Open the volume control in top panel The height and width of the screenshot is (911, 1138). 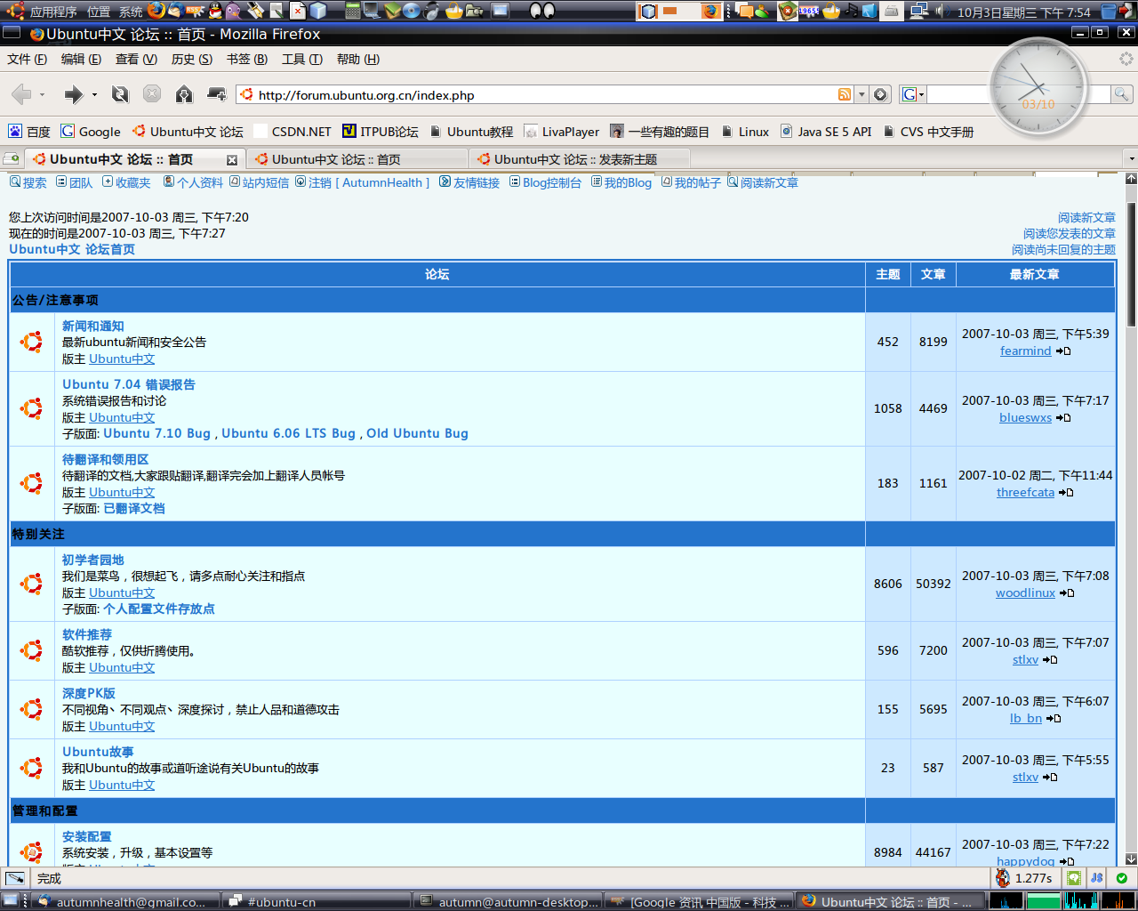(x=943, y=11)
